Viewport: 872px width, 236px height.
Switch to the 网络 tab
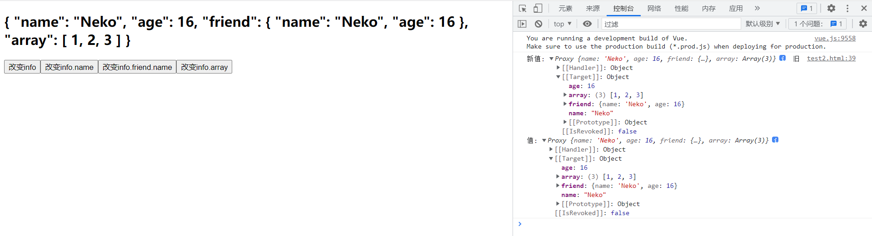(x=654, y=8)
